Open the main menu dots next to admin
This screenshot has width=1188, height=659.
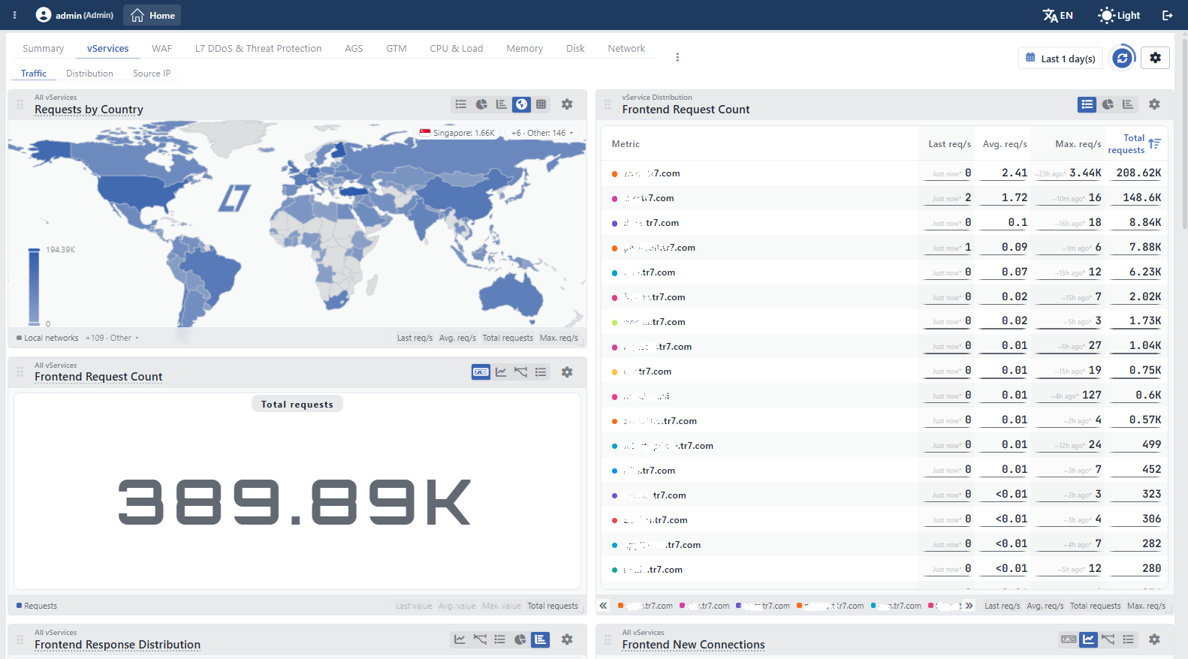click(x=14, y=15)
